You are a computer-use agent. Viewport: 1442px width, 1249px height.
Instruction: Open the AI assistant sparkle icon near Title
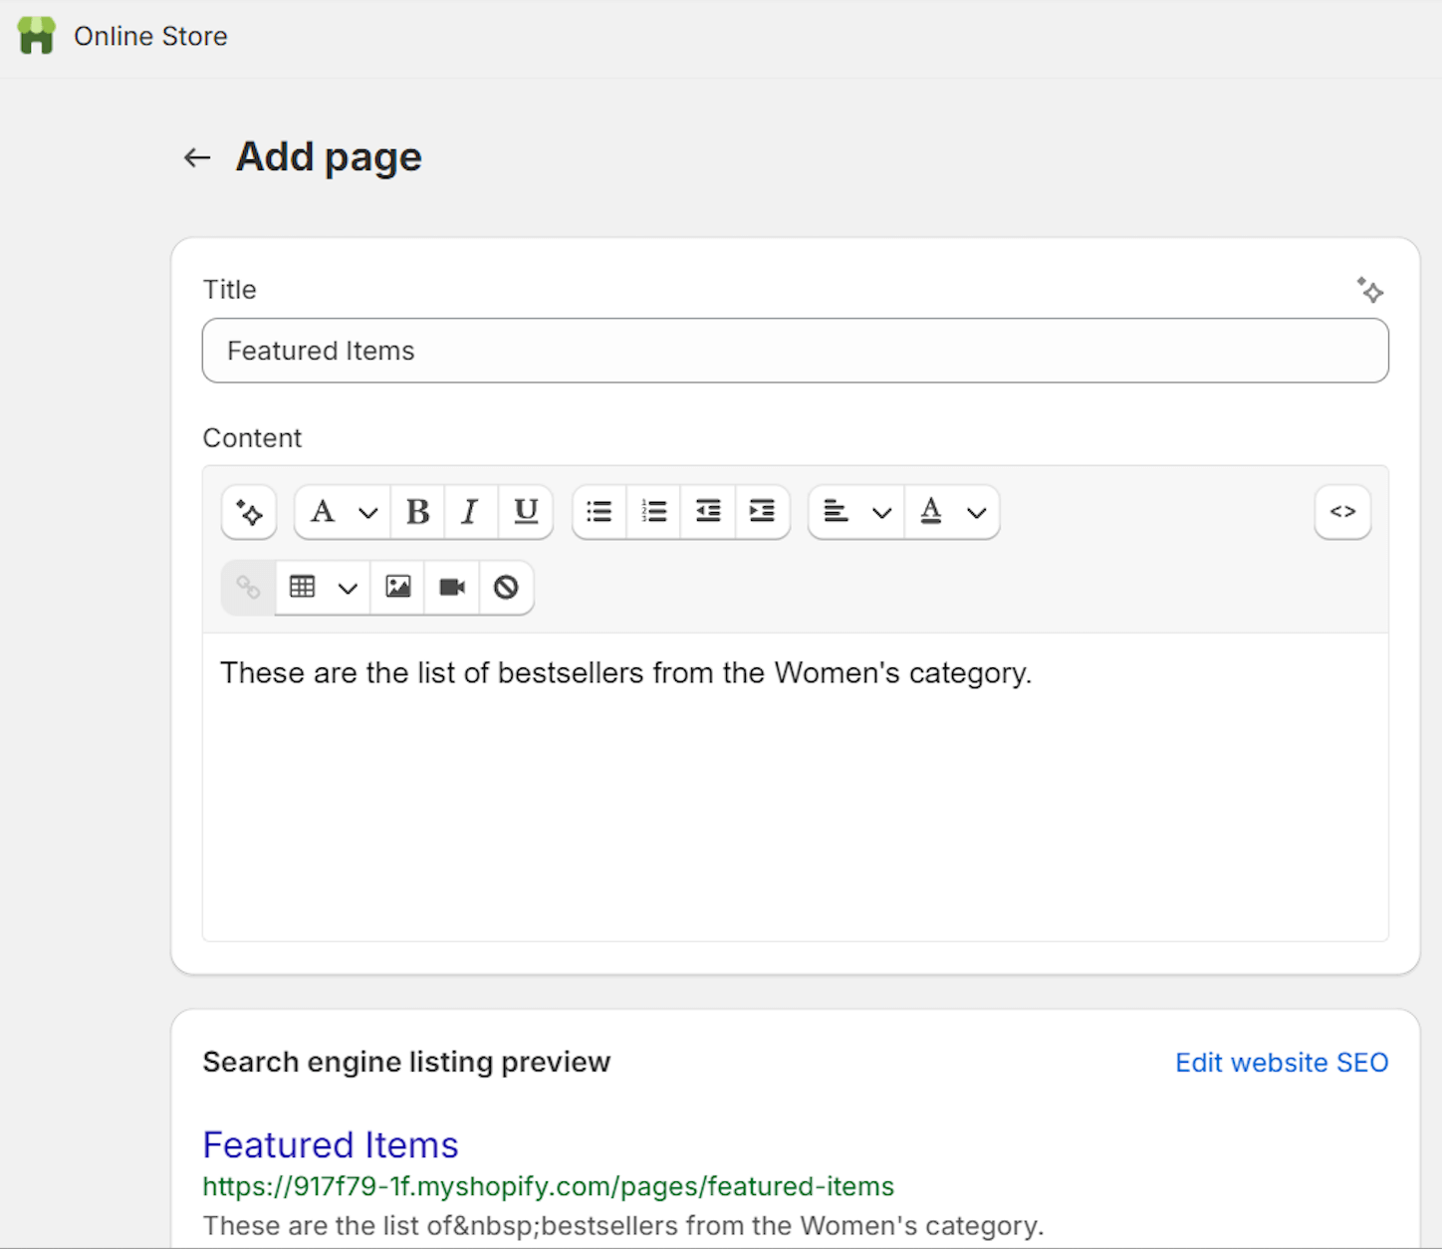click(1371, 290)
